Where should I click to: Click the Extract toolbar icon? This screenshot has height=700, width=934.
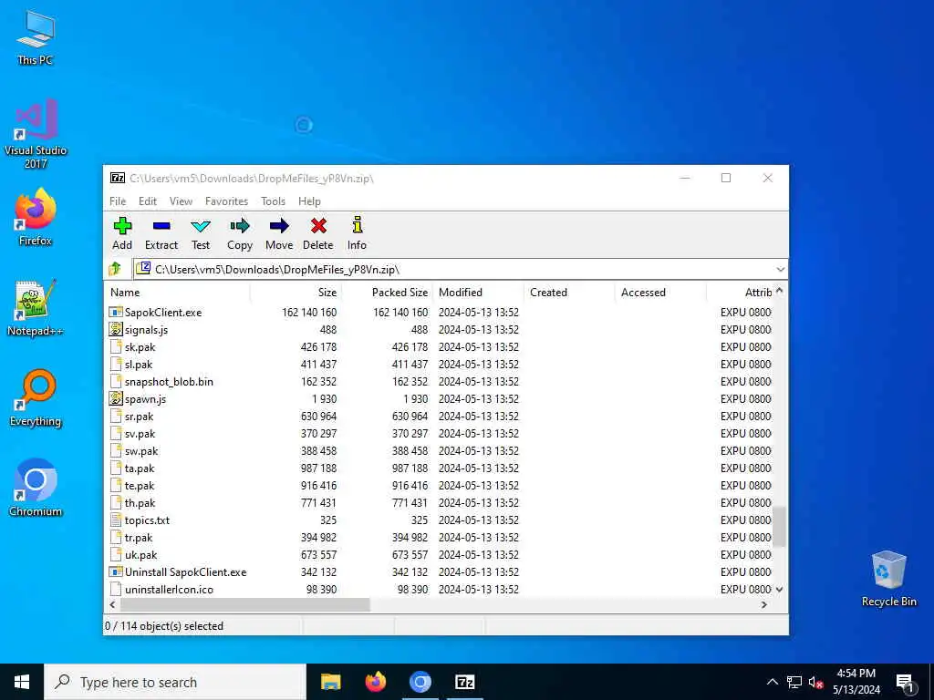[161, 226]
